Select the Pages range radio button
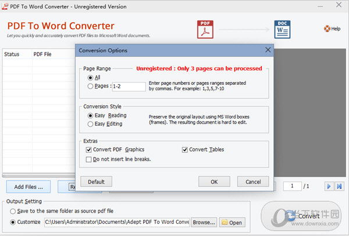The width and height of the screenshot is (349, 236). click(x=90, y=86)
